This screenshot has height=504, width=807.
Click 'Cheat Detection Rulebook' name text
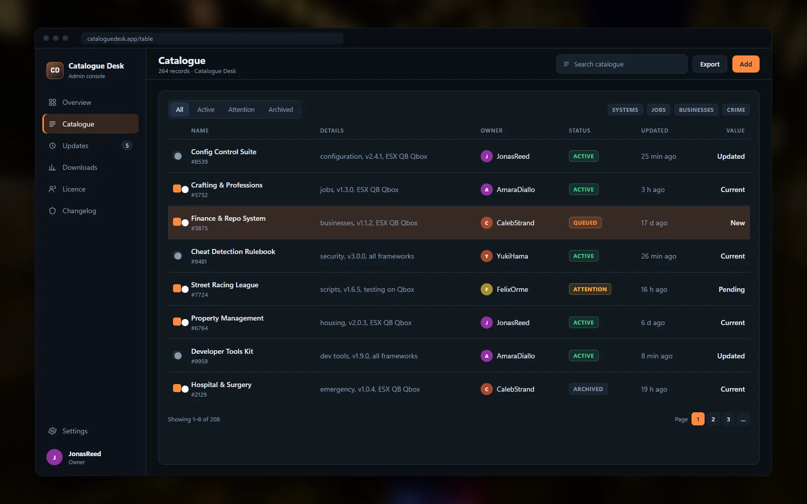pos(233,251)
